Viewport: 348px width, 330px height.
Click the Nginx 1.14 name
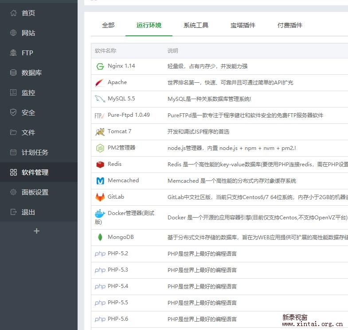pyautogui.click(x=121, y=66)
